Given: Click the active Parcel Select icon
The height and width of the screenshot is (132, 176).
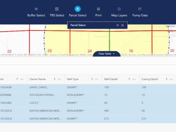Looking at the screenshot, I should 78,9.
